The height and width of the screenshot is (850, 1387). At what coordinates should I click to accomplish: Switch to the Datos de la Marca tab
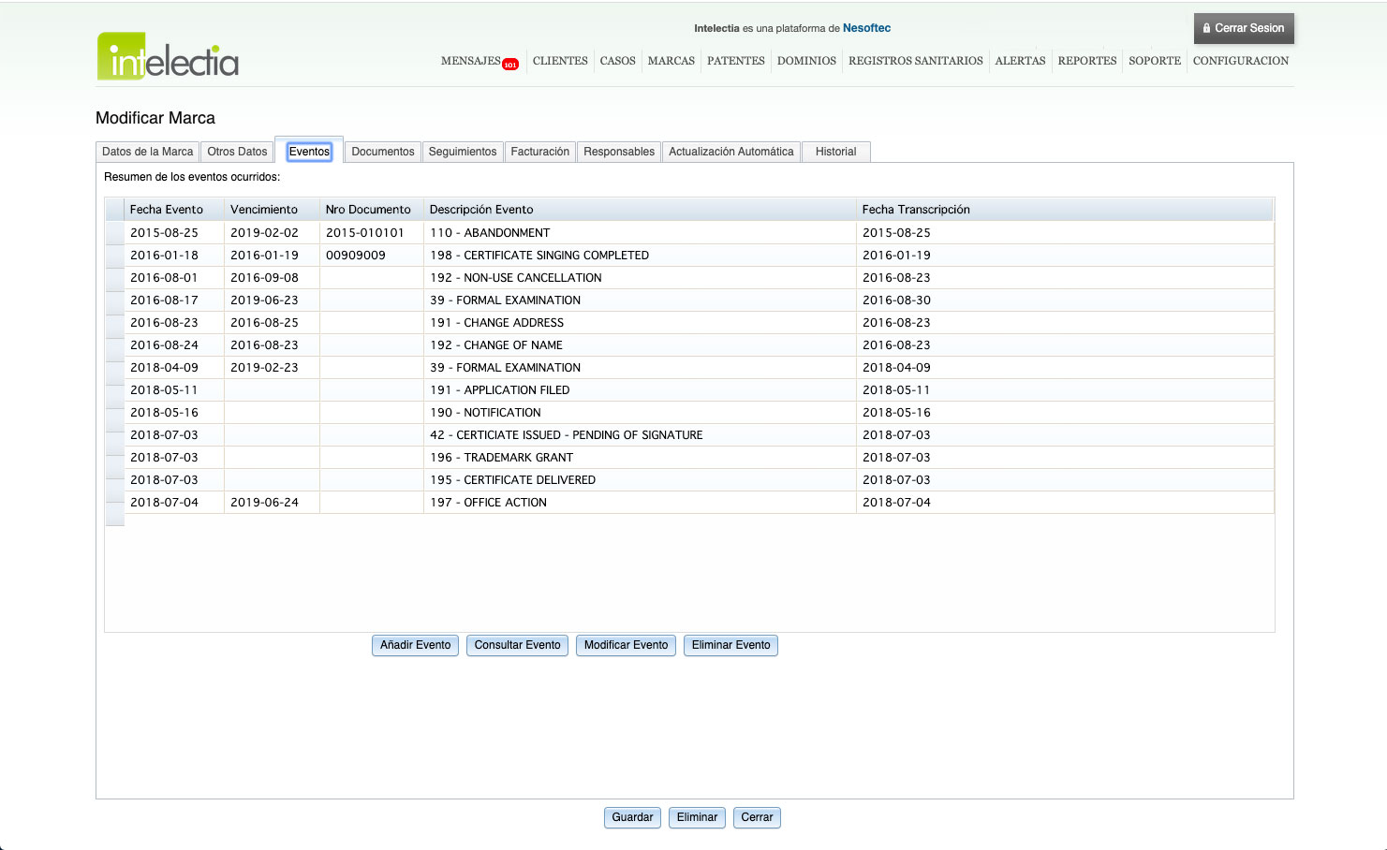point(147,152)
